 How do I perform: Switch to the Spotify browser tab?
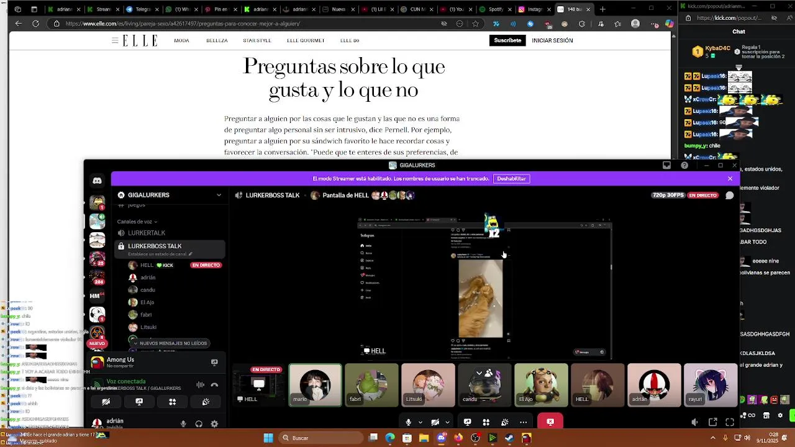pyautogui.click(x=493, y=9)
